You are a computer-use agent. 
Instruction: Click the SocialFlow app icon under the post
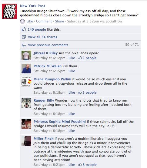pos(22,21)
